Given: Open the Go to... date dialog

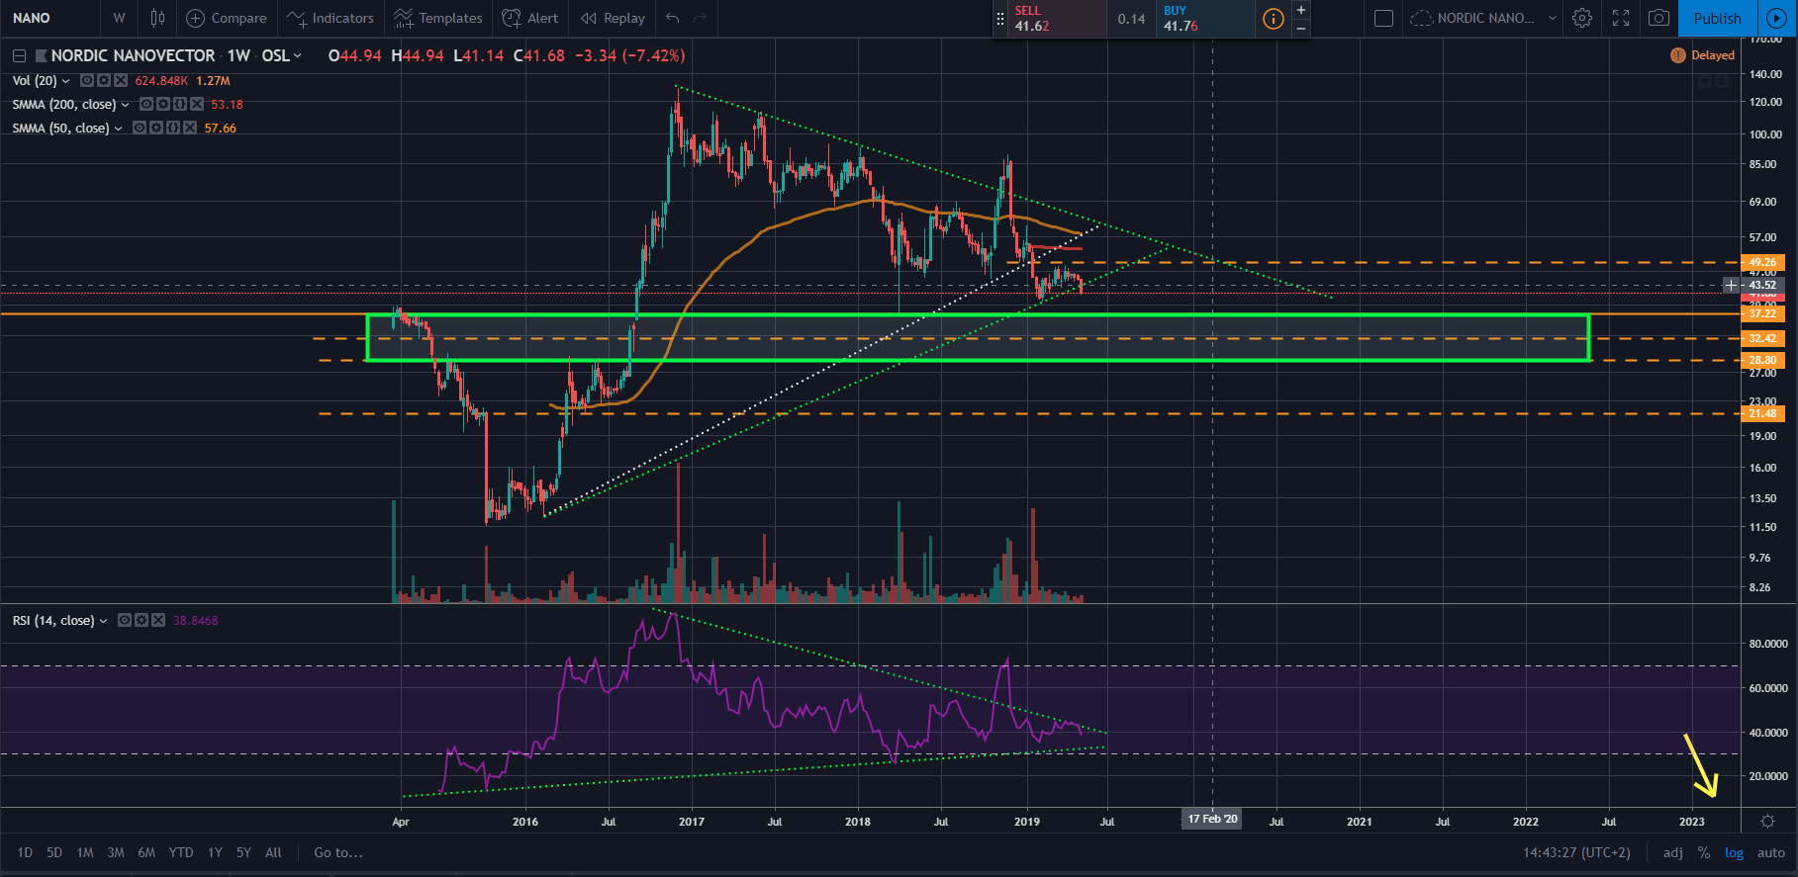Looking at the screenshot, I should (x=338, y=852).
